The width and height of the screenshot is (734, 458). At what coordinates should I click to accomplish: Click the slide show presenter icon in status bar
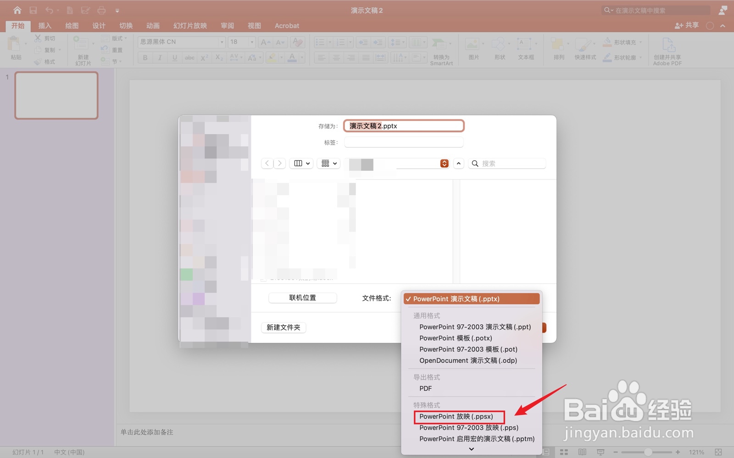click(601, 452)
